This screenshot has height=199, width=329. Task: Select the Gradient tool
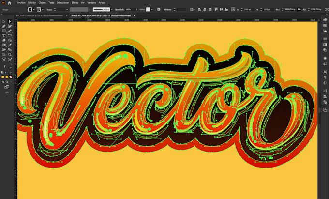click(4, 45)
